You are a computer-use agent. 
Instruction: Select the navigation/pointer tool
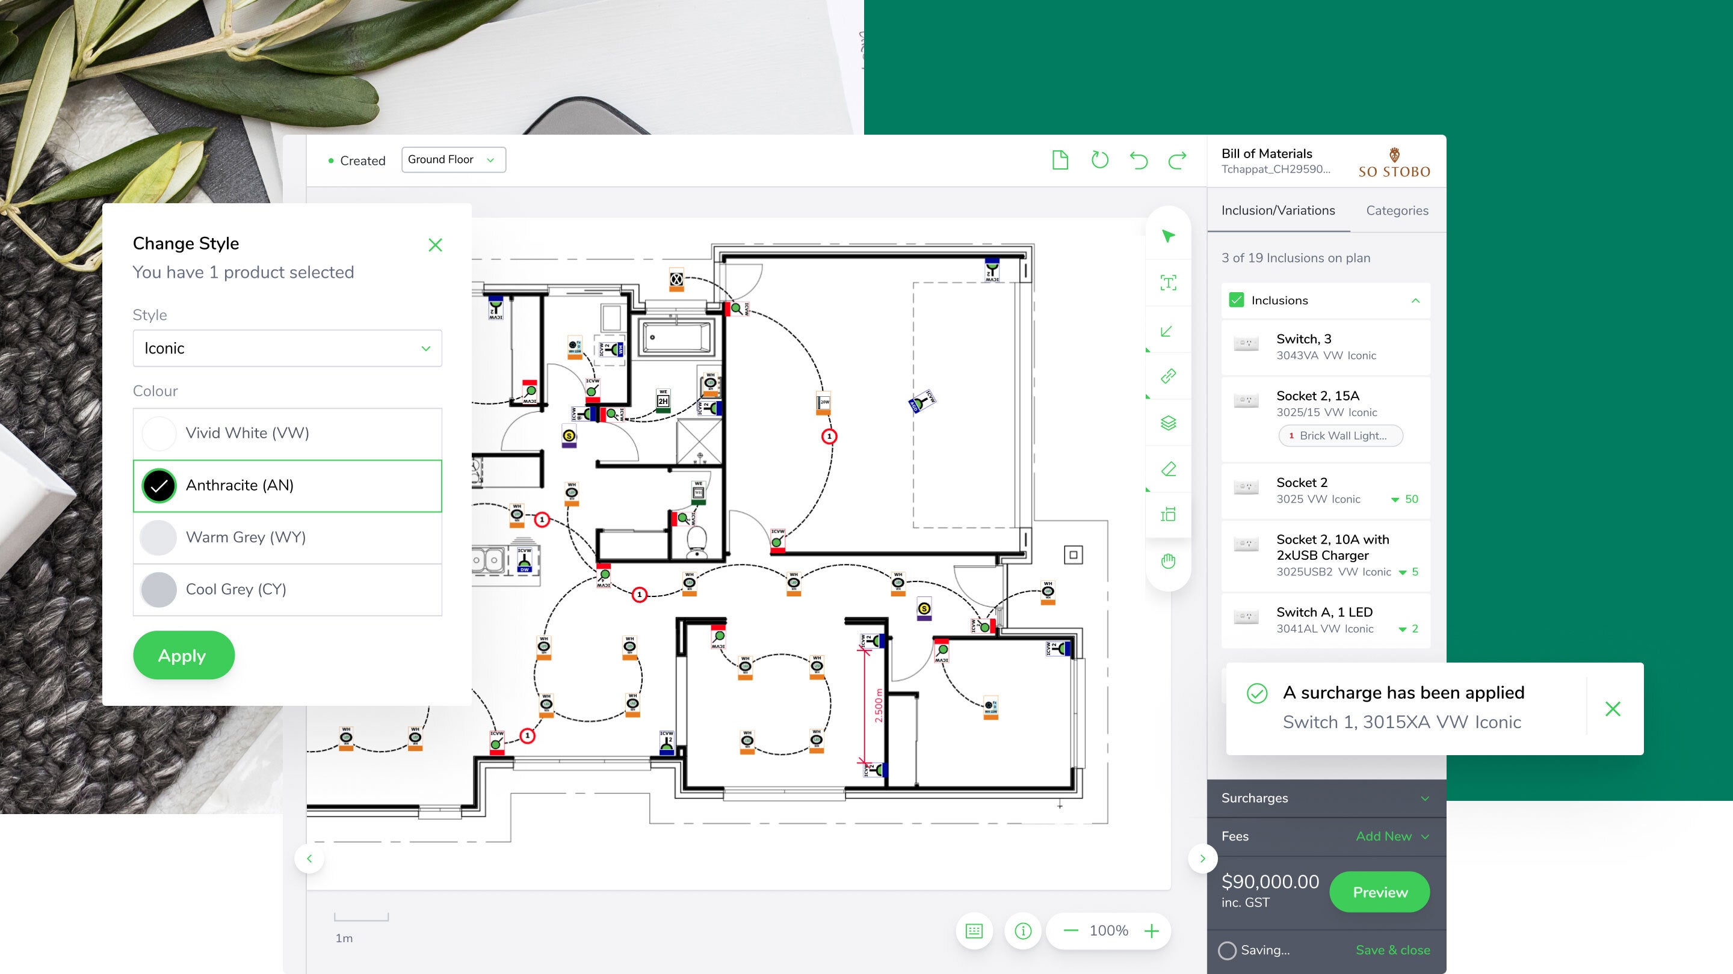[1171, 237]
